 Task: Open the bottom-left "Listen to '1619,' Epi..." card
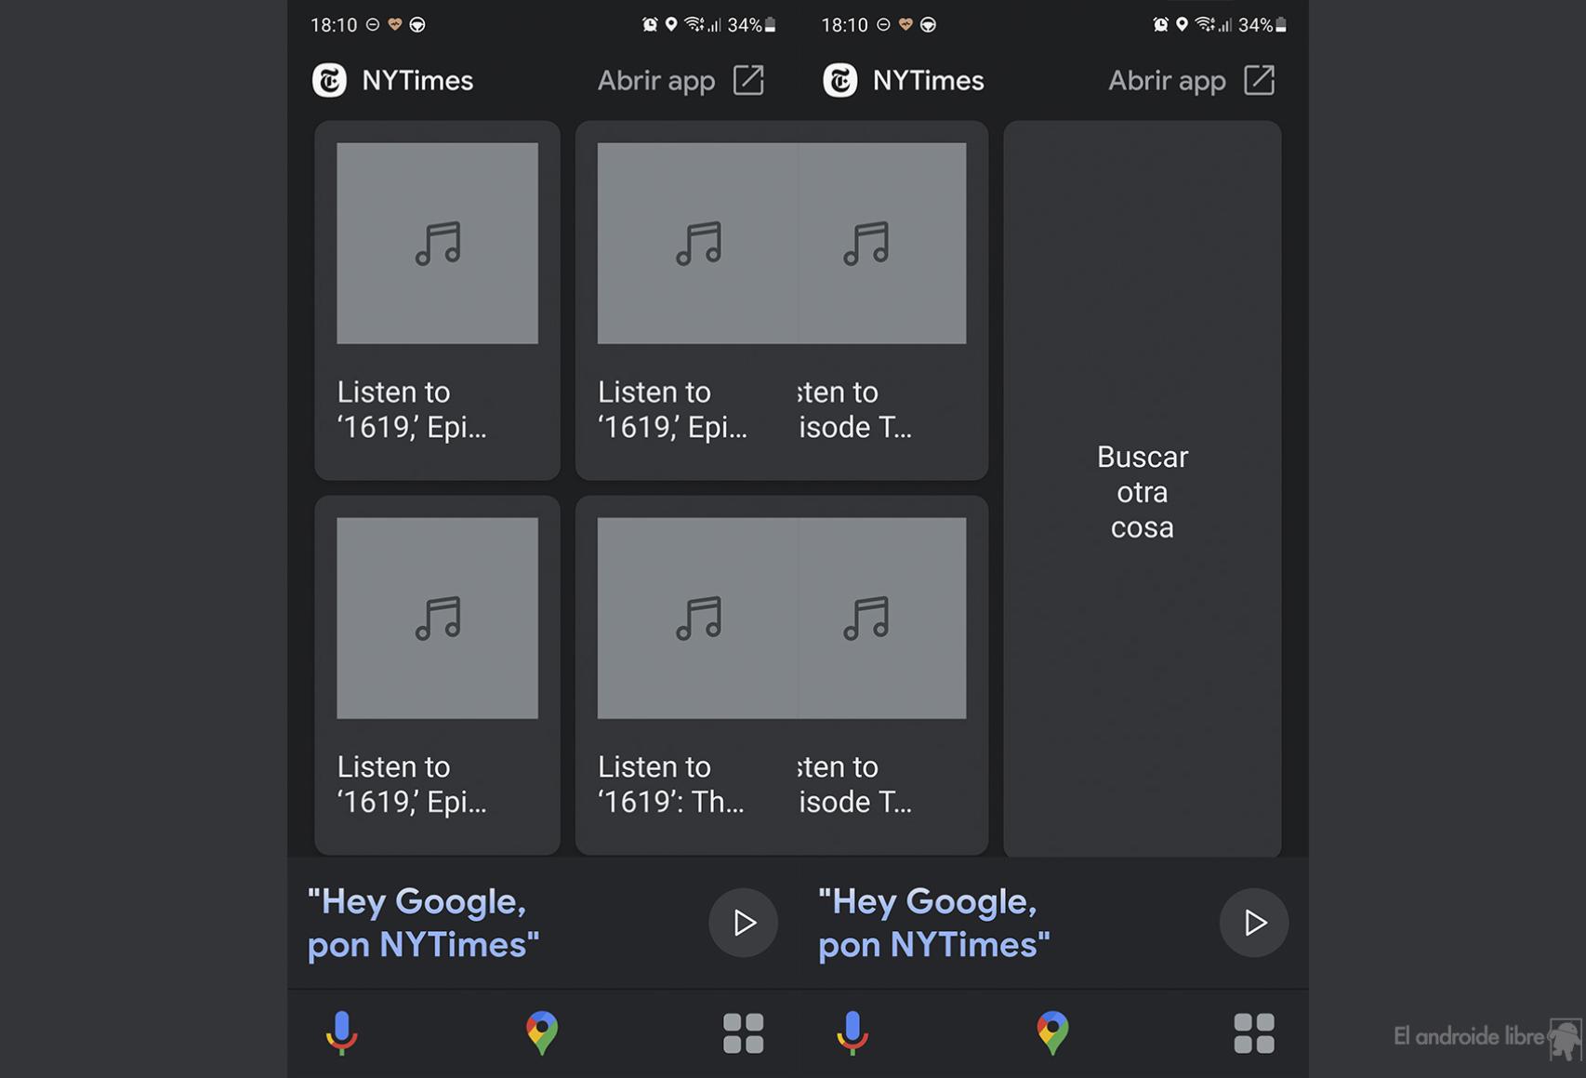[437, 675]
